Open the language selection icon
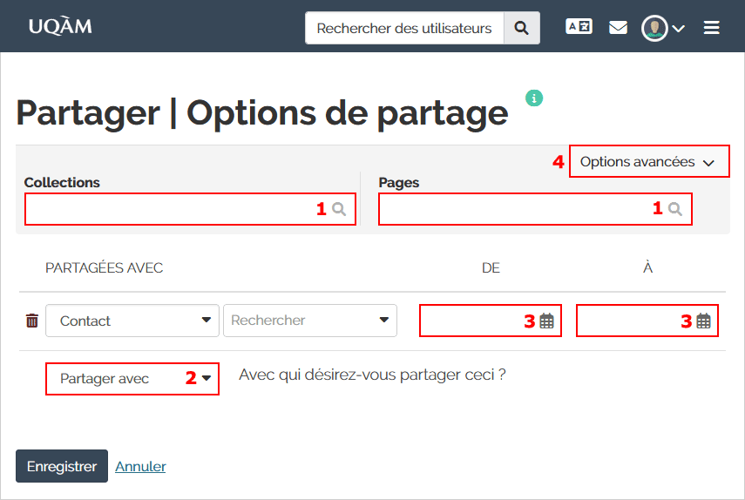Viewport: 745px width, 500px height. pyautogui.click(x=579, y=27)
